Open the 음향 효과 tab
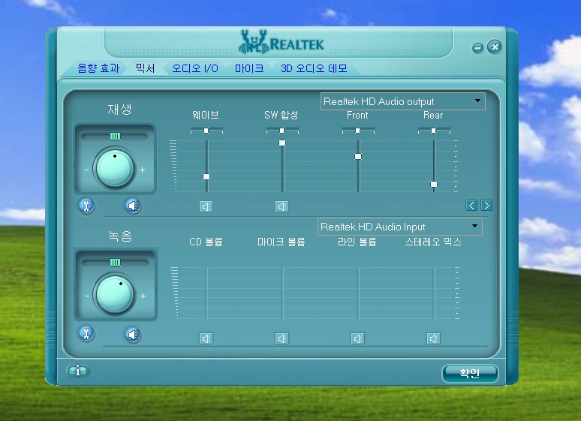The width and height of the screenshot is (581, 421). tap(98, 68)
